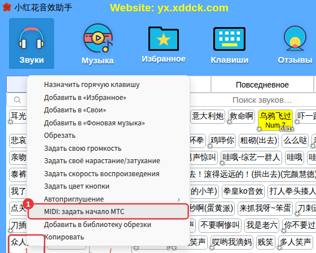The height and width of the screenshot is (253, 316).
Task: Play the 拳皇ko音效 sound button
Action: pos(243,191)
